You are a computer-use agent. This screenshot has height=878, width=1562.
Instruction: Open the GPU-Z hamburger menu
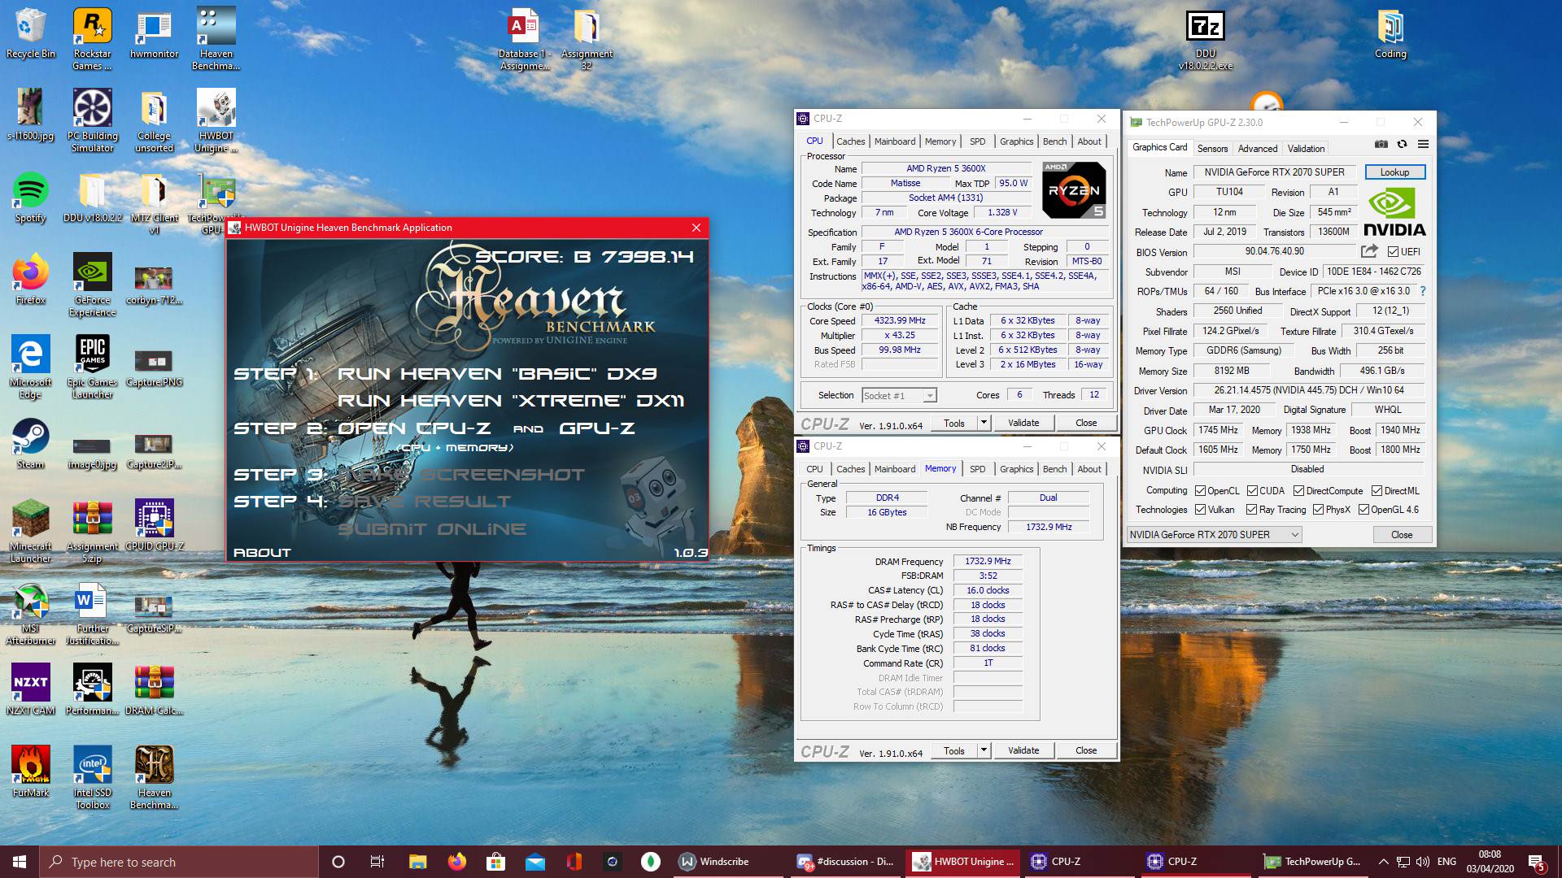(1423, 144)
